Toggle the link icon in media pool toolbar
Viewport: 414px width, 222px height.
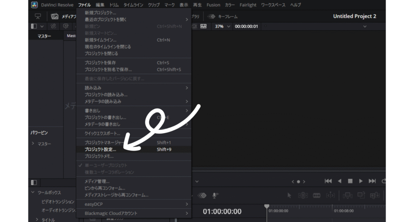click(53, 26)
